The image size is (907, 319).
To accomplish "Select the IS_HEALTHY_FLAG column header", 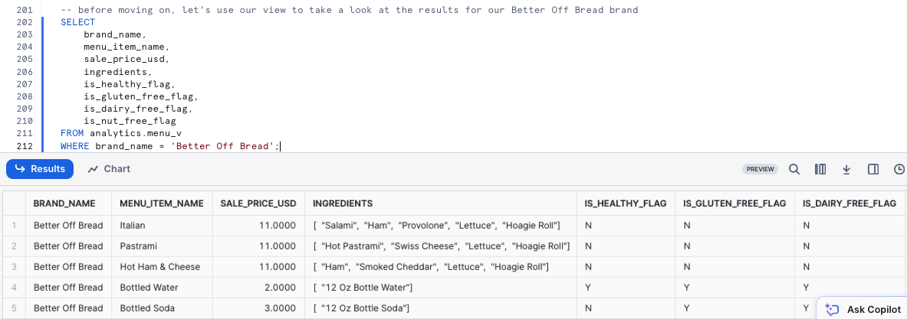I will pos(626,203).
